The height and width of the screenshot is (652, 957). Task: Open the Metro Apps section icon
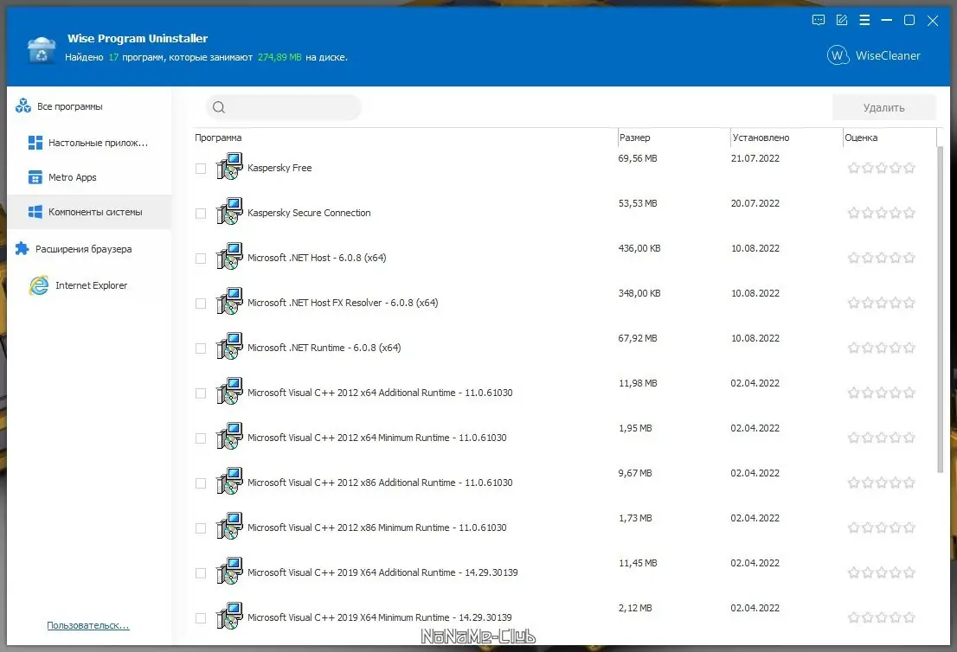click(x=35, y=176)
